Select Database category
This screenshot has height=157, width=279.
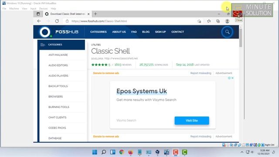click(x=55, y=138)
